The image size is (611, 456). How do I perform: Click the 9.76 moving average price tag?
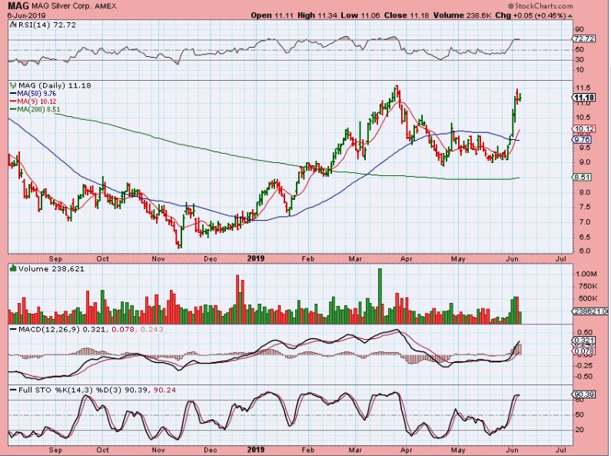583,139
